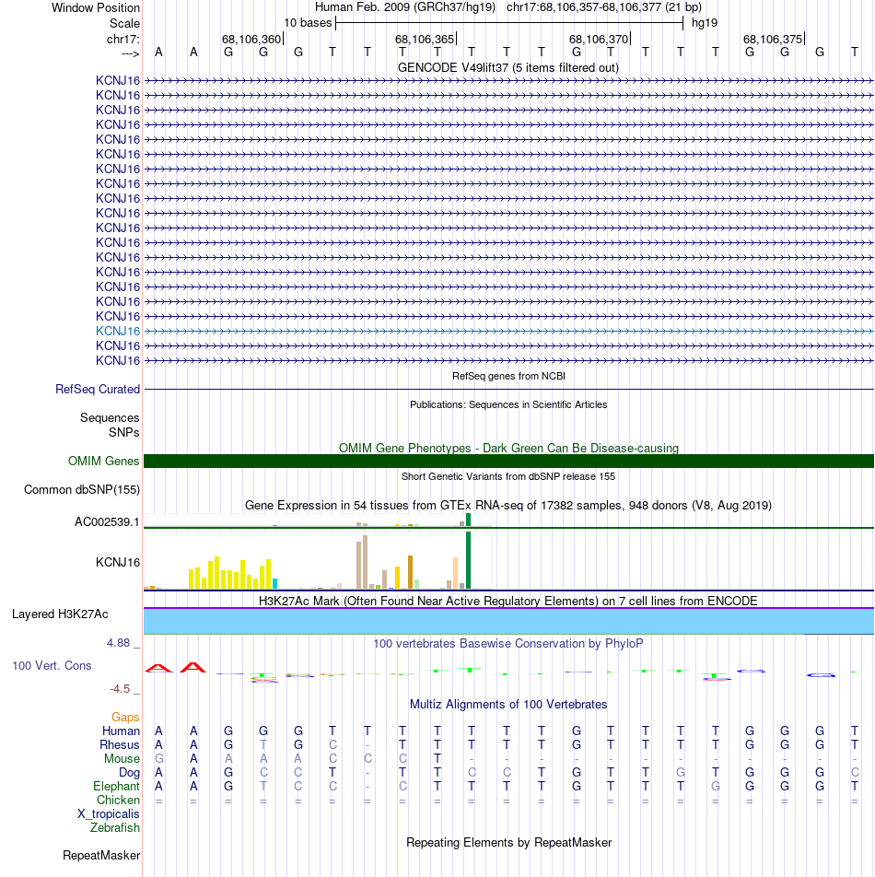The image size is (875, 877).
Task: Open the Repeating Elements by RepeatMasker title
Action: pos(508,842)
